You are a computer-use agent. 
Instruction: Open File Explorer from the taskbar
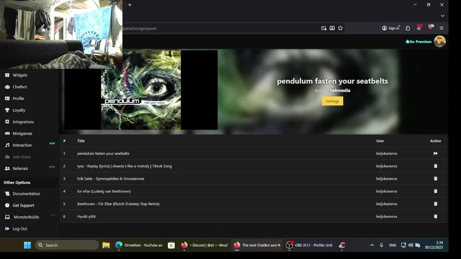[106, 245]
